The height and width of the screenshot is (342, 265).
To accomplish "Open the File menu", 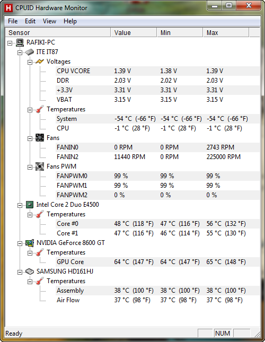I will 13,21.
